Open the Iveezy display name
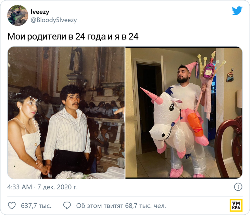The width and height of the screenshot is (250, 215). [40, 12]
